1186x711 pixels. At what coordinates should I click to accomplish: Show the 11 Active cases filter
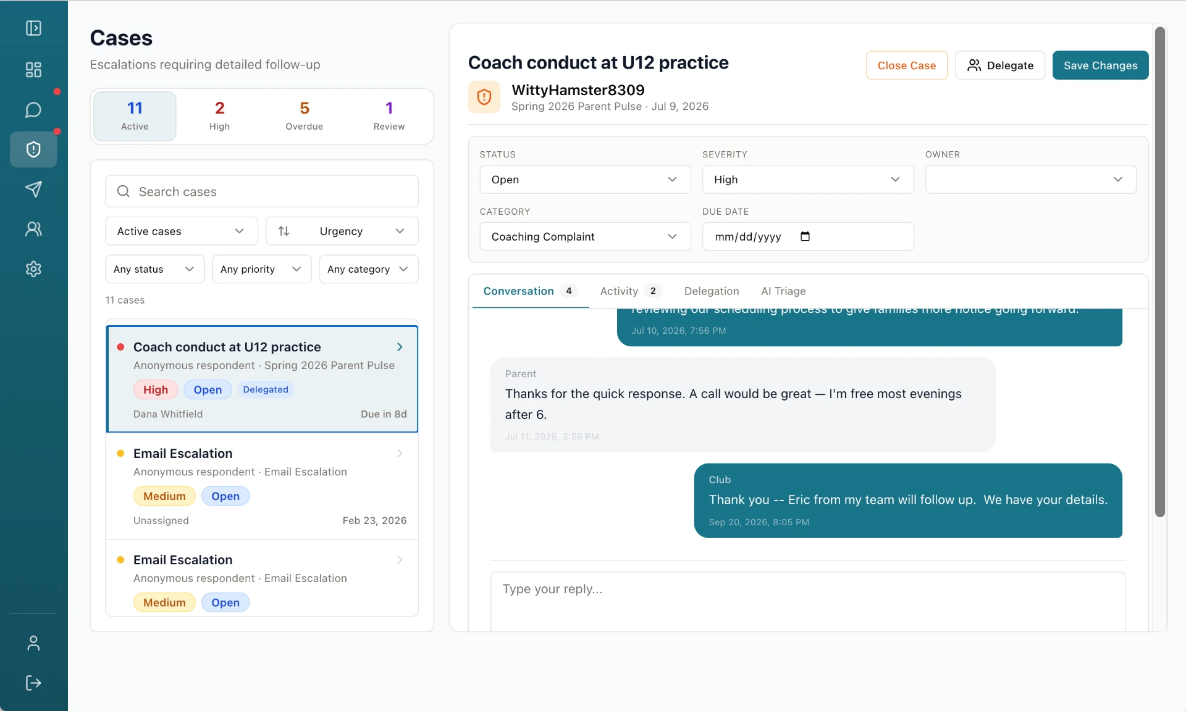[135, 116]
